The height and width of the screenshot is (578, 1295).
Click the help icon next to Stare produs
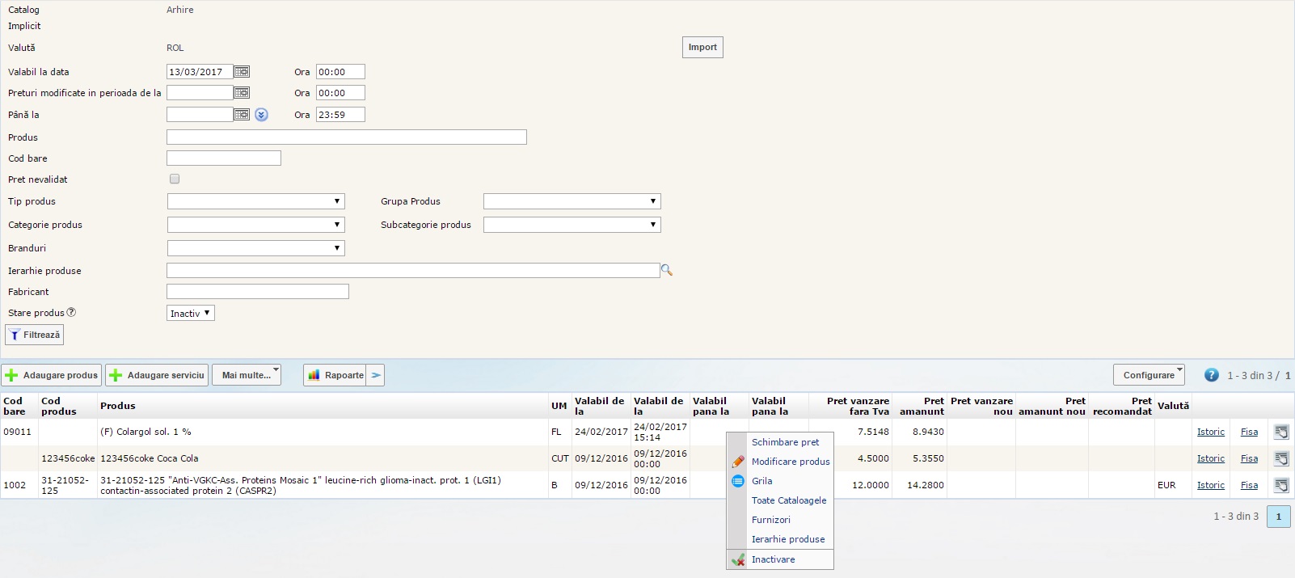point(71,313)
